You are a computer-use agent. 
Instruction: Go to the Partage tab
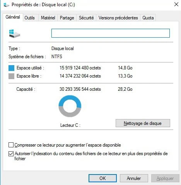67,18
